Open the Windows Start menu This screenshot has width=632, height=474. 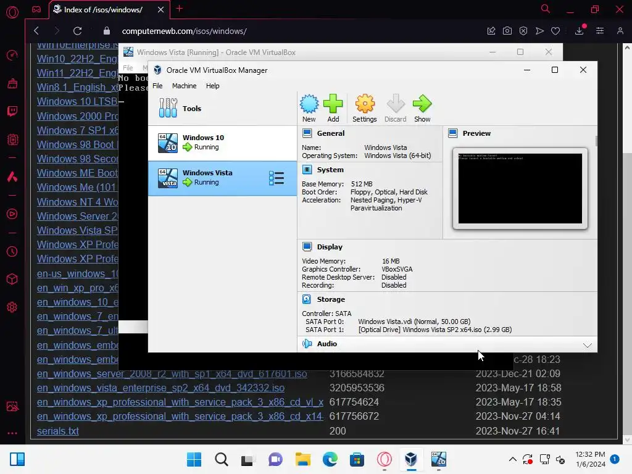[x=194, y=459]
